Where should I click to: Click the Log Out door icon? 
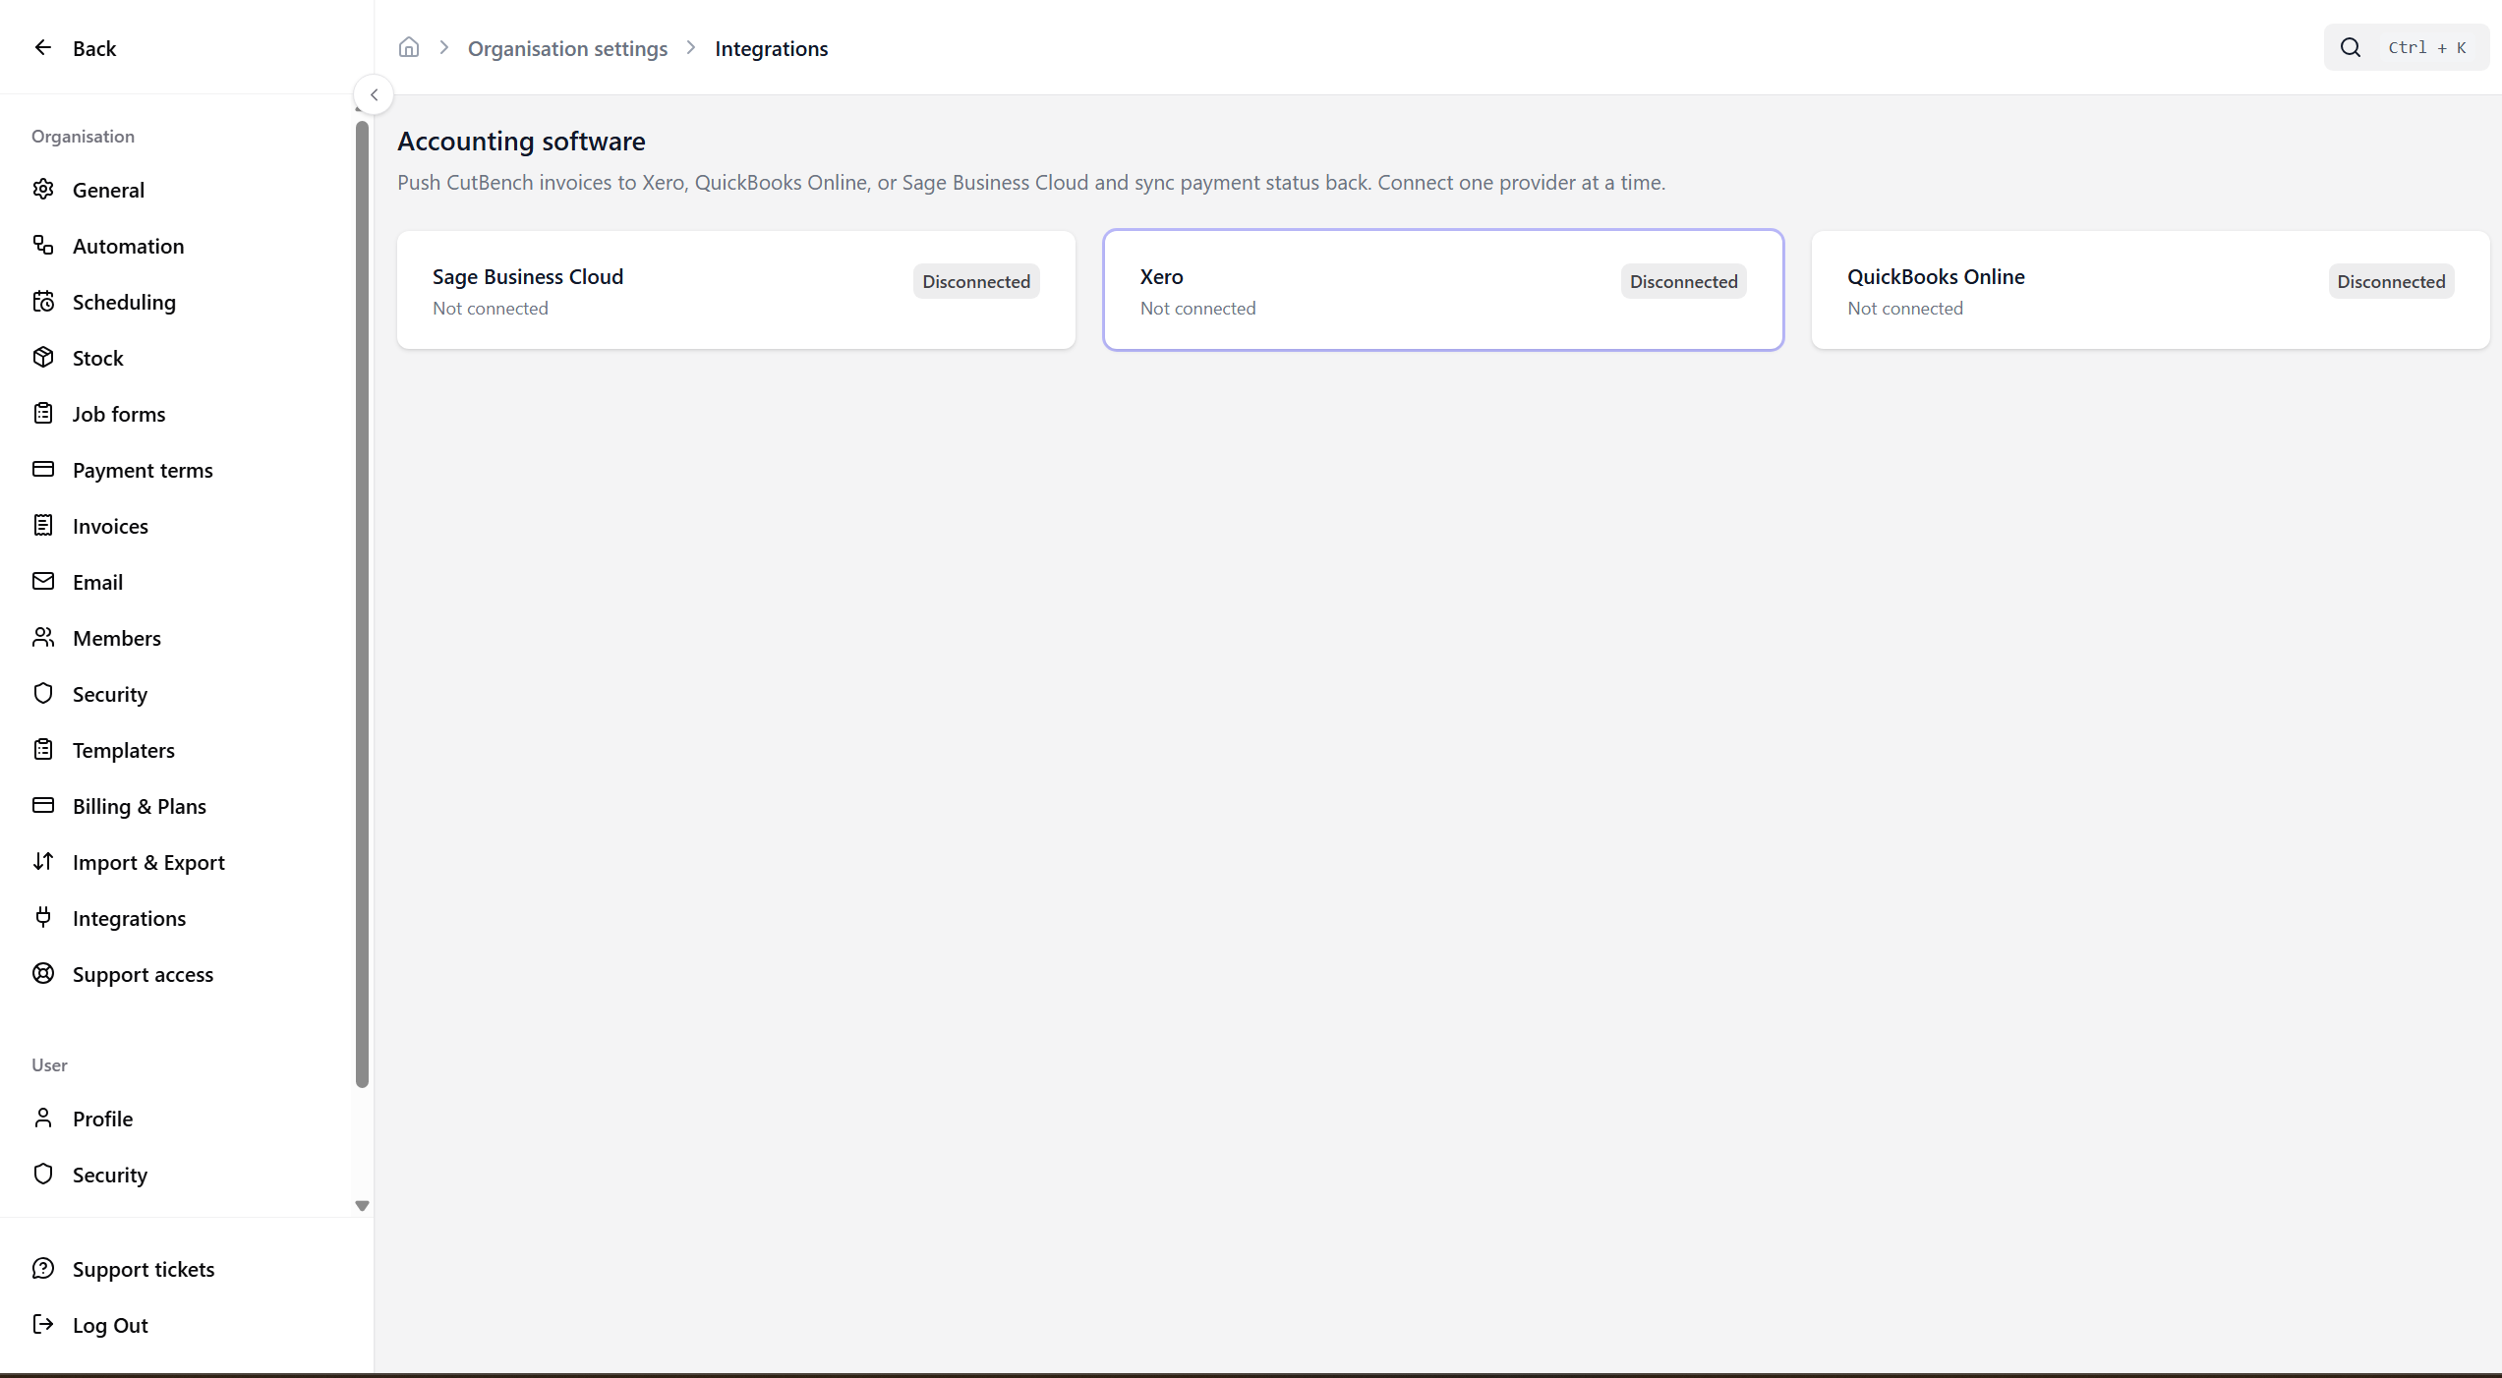[43, 1324]
